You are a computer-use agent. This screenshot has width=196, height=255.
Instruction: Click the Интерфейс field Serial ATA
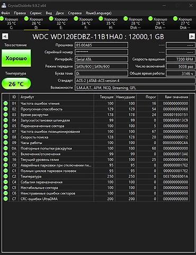(101, 59)
